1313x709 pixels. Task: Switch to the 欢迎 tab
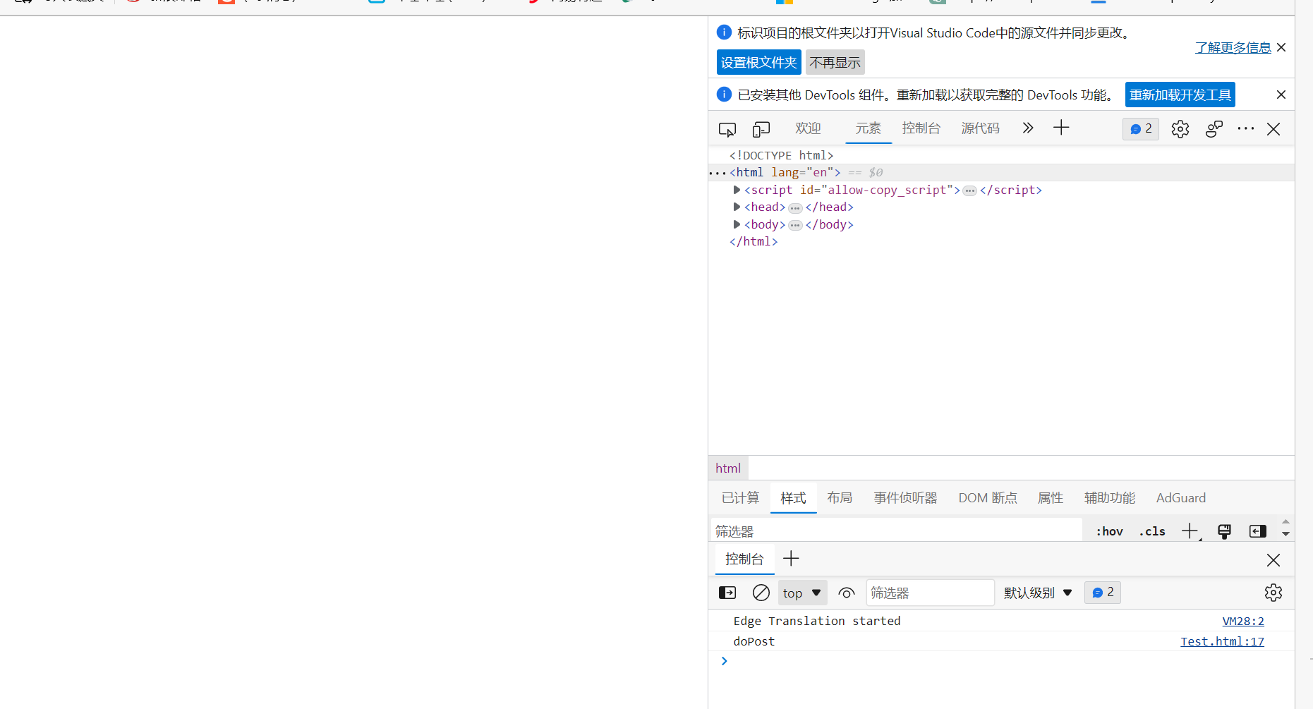pyautogui.click(x=808, y=128)
